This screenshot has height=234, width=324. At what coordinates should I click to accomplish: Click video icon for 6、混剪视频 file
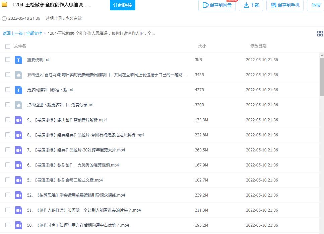[19, 165]
